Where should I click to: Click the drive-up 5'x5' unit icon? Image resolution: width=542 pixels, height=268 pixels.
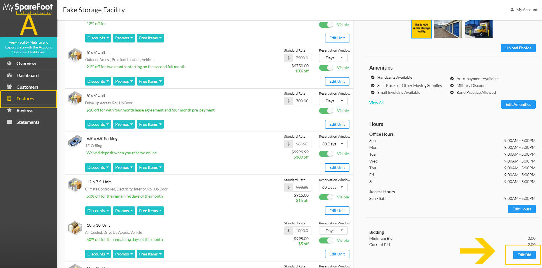pos(75,98)
